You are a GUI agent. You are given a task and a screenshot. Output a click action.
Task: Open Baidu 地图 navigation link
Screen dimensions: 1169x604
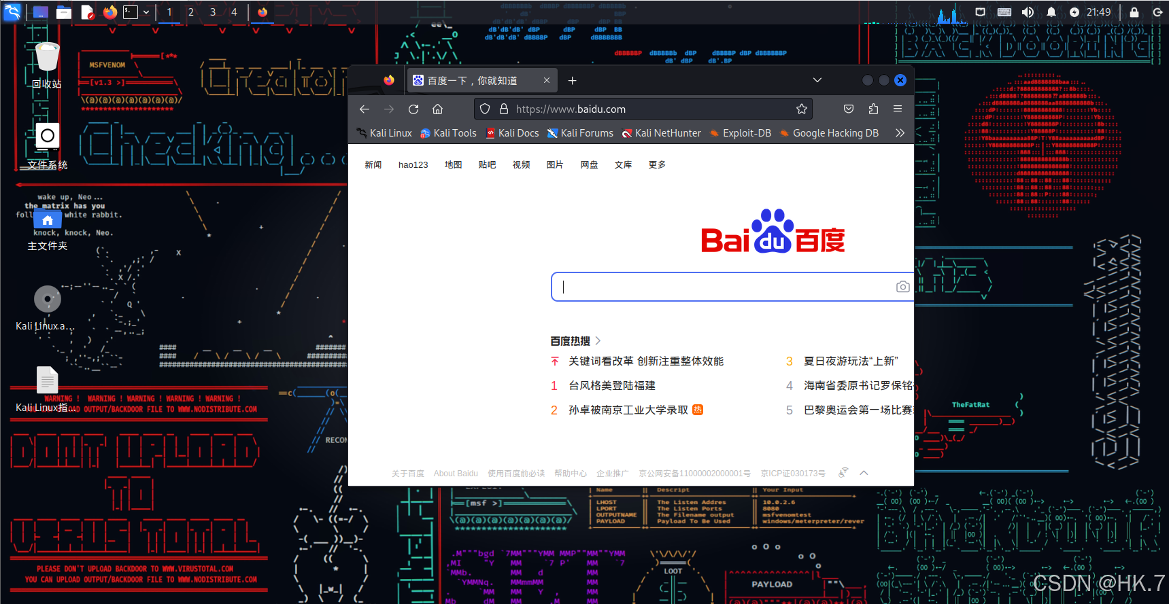tap(454, 165)
